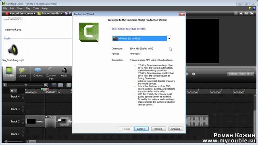Click detach preview window icon

(x=252, y=13)
